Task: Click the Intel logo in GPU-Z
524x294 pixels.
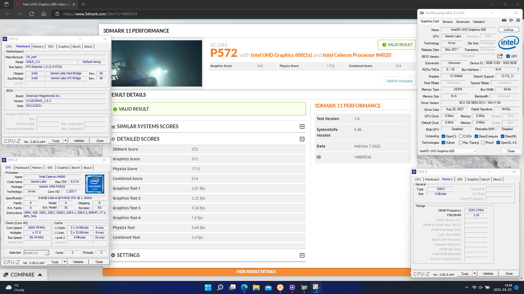Action: click(x=509, y=42)
